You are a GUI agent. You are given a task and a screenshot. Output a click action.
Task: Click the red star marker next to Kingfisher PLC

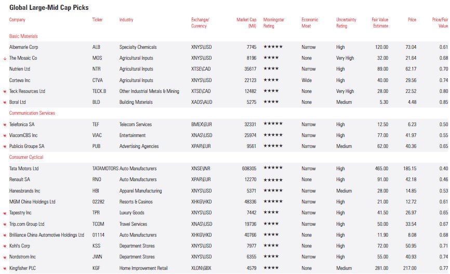5,268
